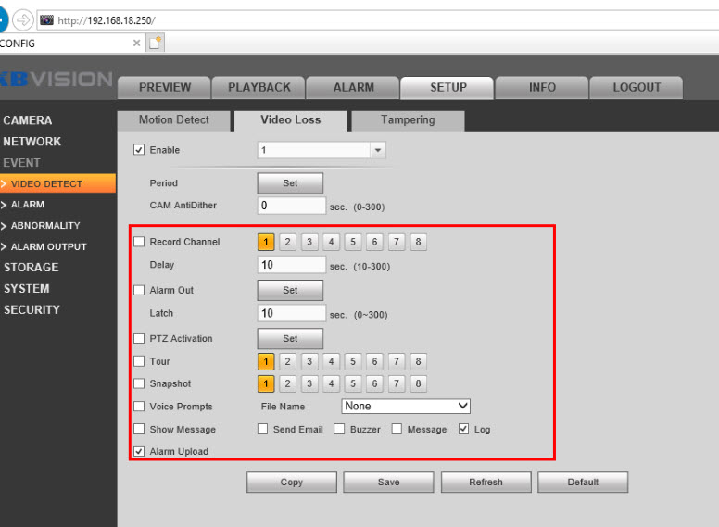Enable the Send Email checkbox

click(x=263, y=430)
